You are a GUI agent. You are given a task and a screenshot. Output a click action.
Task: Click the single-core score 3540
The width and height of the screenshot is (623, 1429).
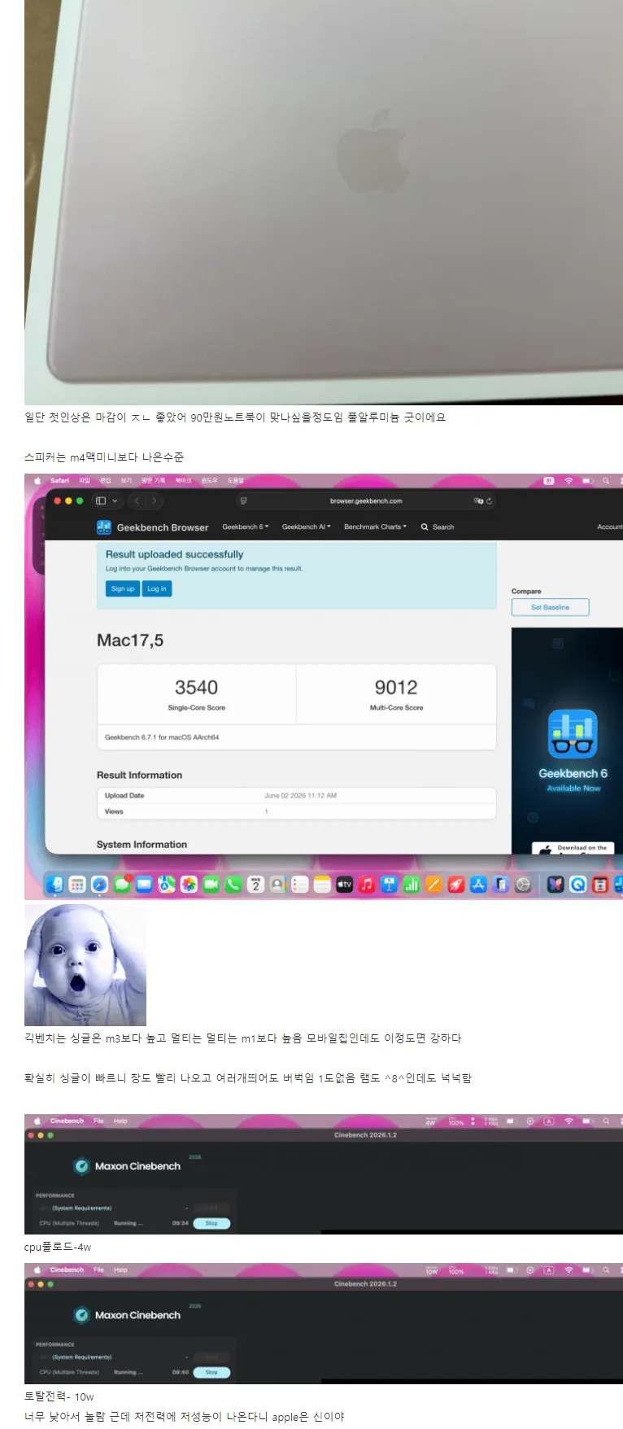pos(197,688)
